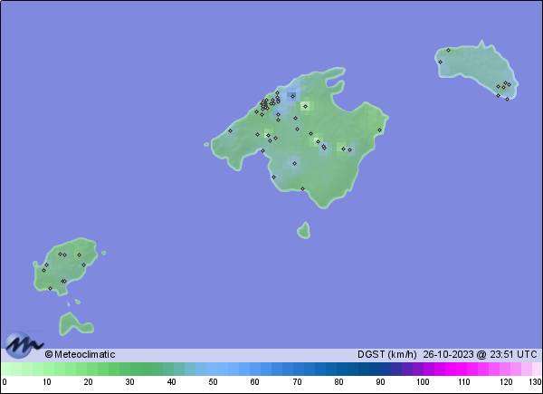Click the copyright Meteoclimatic text
This screenshot has width=543, height=394.
coord(81,354)
